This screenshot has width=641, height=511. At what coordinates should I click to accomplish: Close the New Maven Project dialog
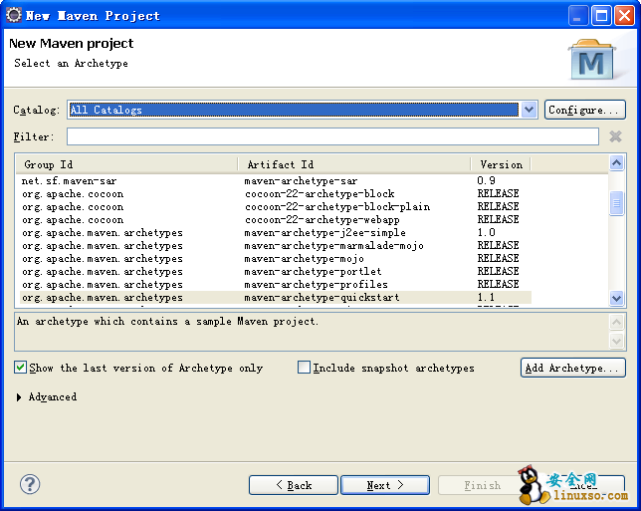coord(624,15)
